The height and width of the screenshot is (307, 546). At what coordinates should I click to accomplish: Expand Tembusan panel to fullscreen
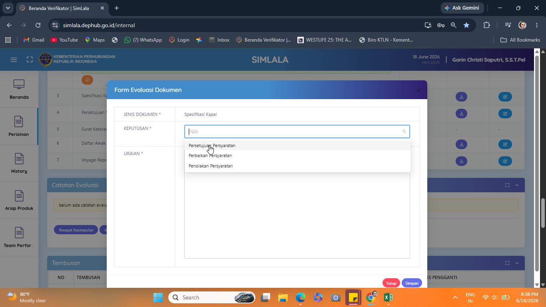tap(507, 263)
